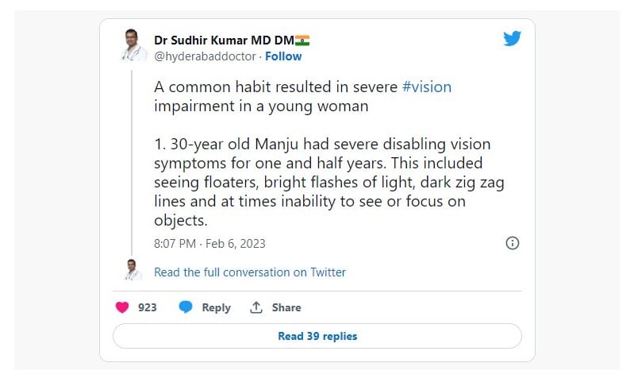Open the tweet info circle icon
630x382 pixels.
point(513,243)
